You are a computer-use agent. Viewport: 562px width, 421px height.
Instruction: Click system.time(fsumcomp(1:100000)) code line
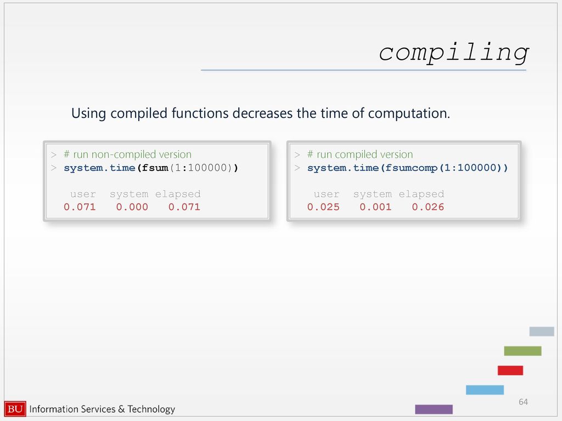coord(408,168)
